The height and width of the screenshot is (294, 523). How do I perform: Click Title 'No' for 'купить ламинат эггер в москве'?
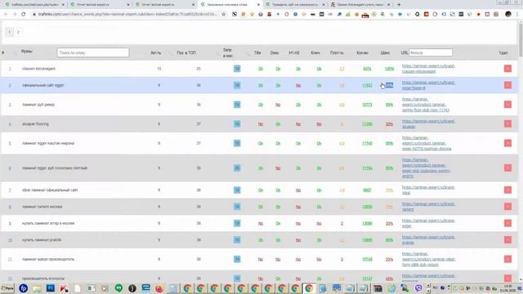pyautogui.click(x=261, y=224)
